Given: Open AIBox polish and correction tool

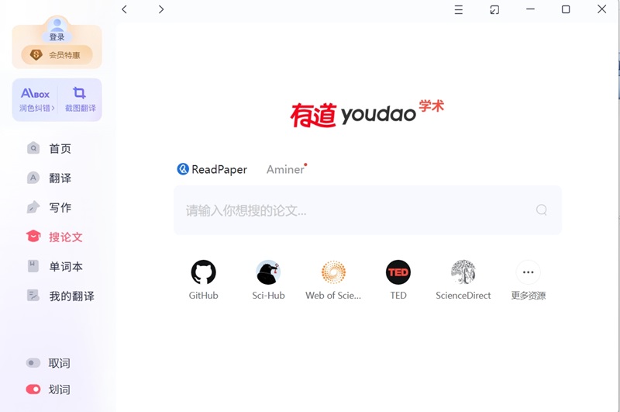Looking at the screenshot, I should point(36,99).
